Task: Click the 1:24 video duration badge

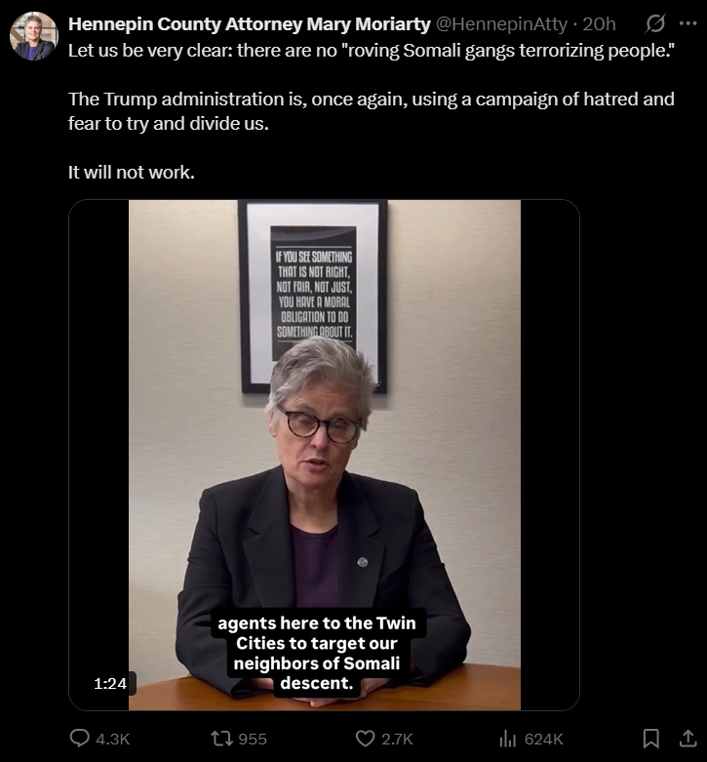Action: pyautogui.click(x=110, y=684)
